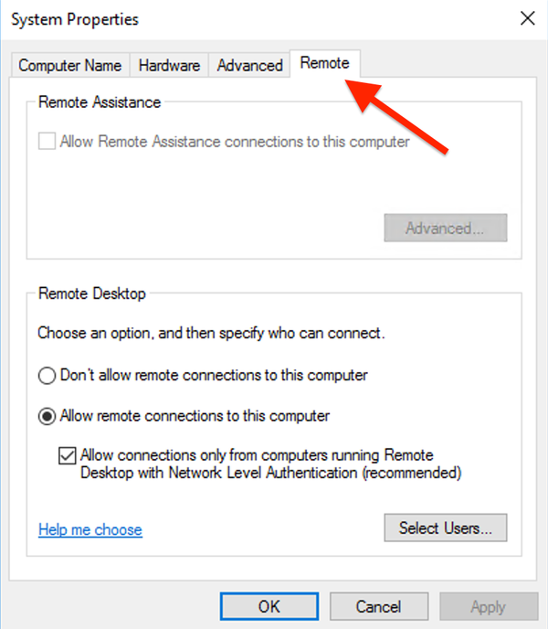Enable Allow Remote Assistance connections checkbox
The image size is (548, 629).
click(47, 143)
